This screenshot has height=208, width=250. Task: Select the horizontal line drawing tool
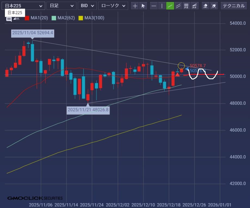pos(154,6)
